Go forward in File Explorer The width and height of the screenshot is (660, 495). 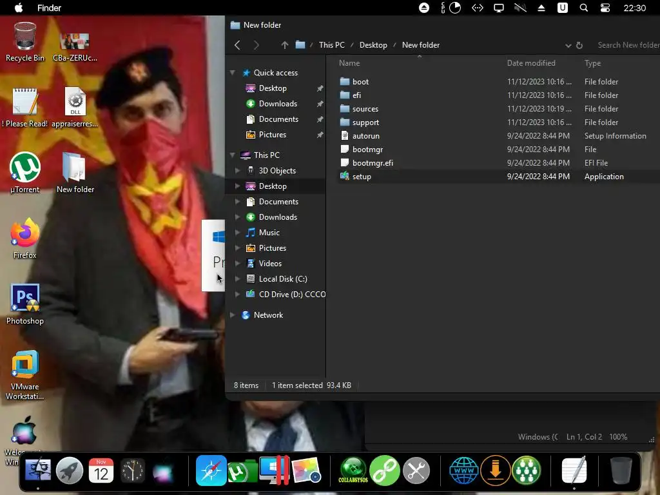pos(256,45)
